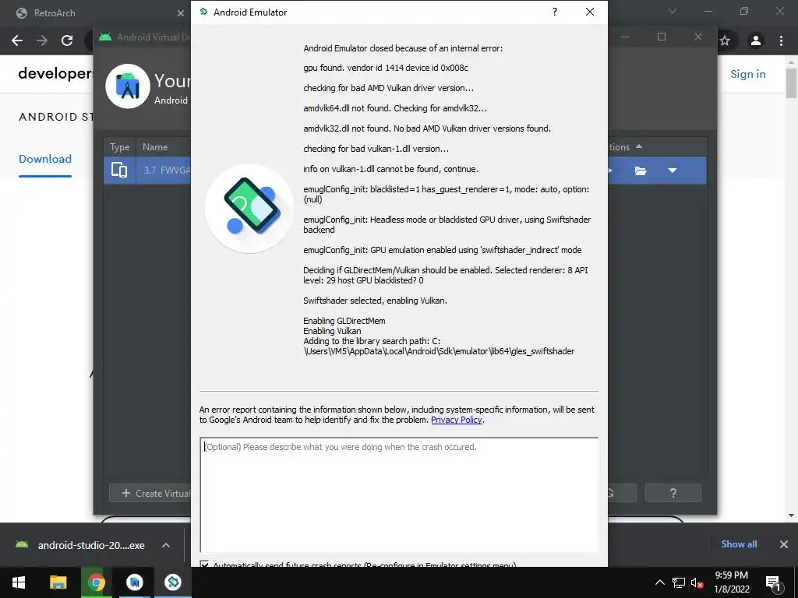This screenshot has height=598, width=798.
Task: Open File Explorer from taskbar
Action: coord(58,582)
